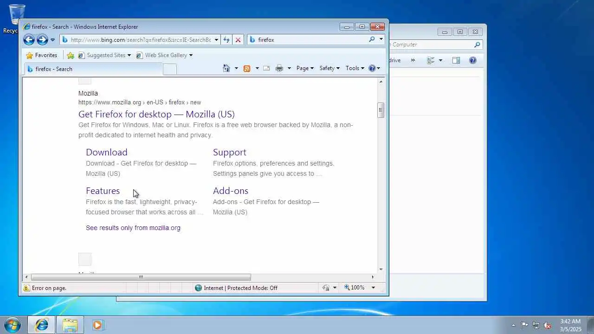
Task: Open the Safety menu
Action: tap(329, 68)
